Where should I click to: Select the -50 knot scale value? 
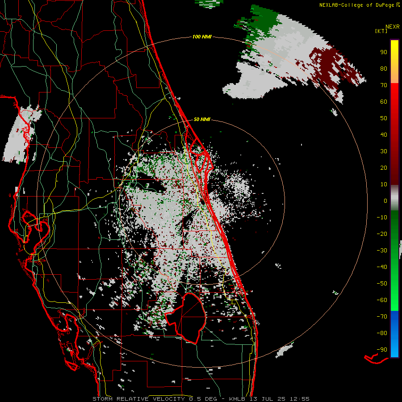[382, 284]
